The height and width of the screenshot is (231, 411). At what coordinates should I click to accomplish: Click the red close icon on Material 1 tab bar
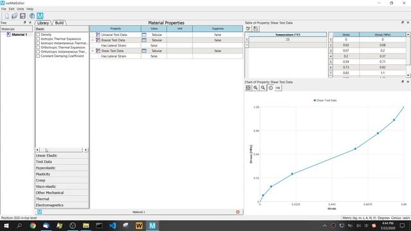[238, 212]
